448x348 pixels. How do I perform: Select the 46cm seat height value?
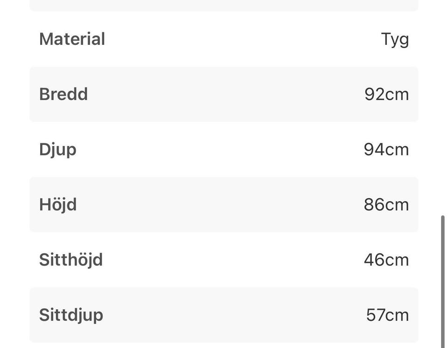pos(386,260)
